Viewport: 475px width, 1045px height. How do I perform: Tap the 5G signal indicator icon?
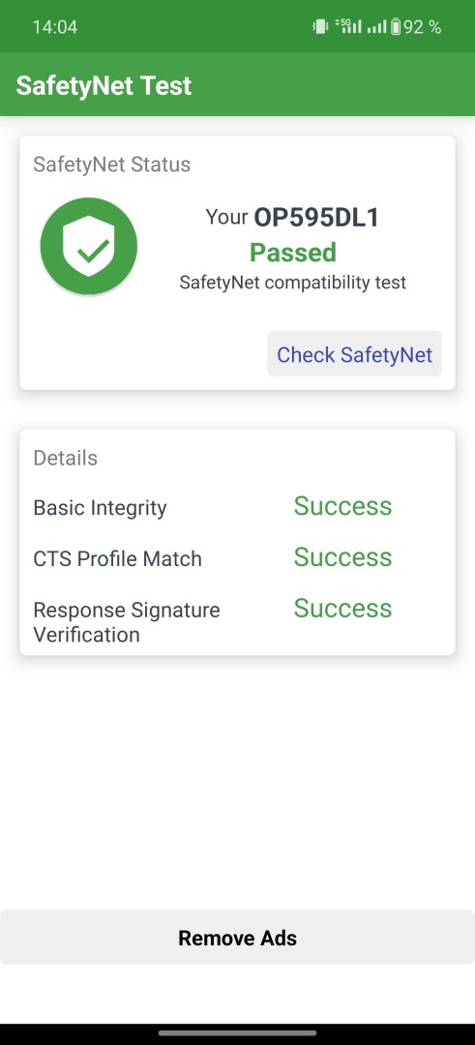349,27
